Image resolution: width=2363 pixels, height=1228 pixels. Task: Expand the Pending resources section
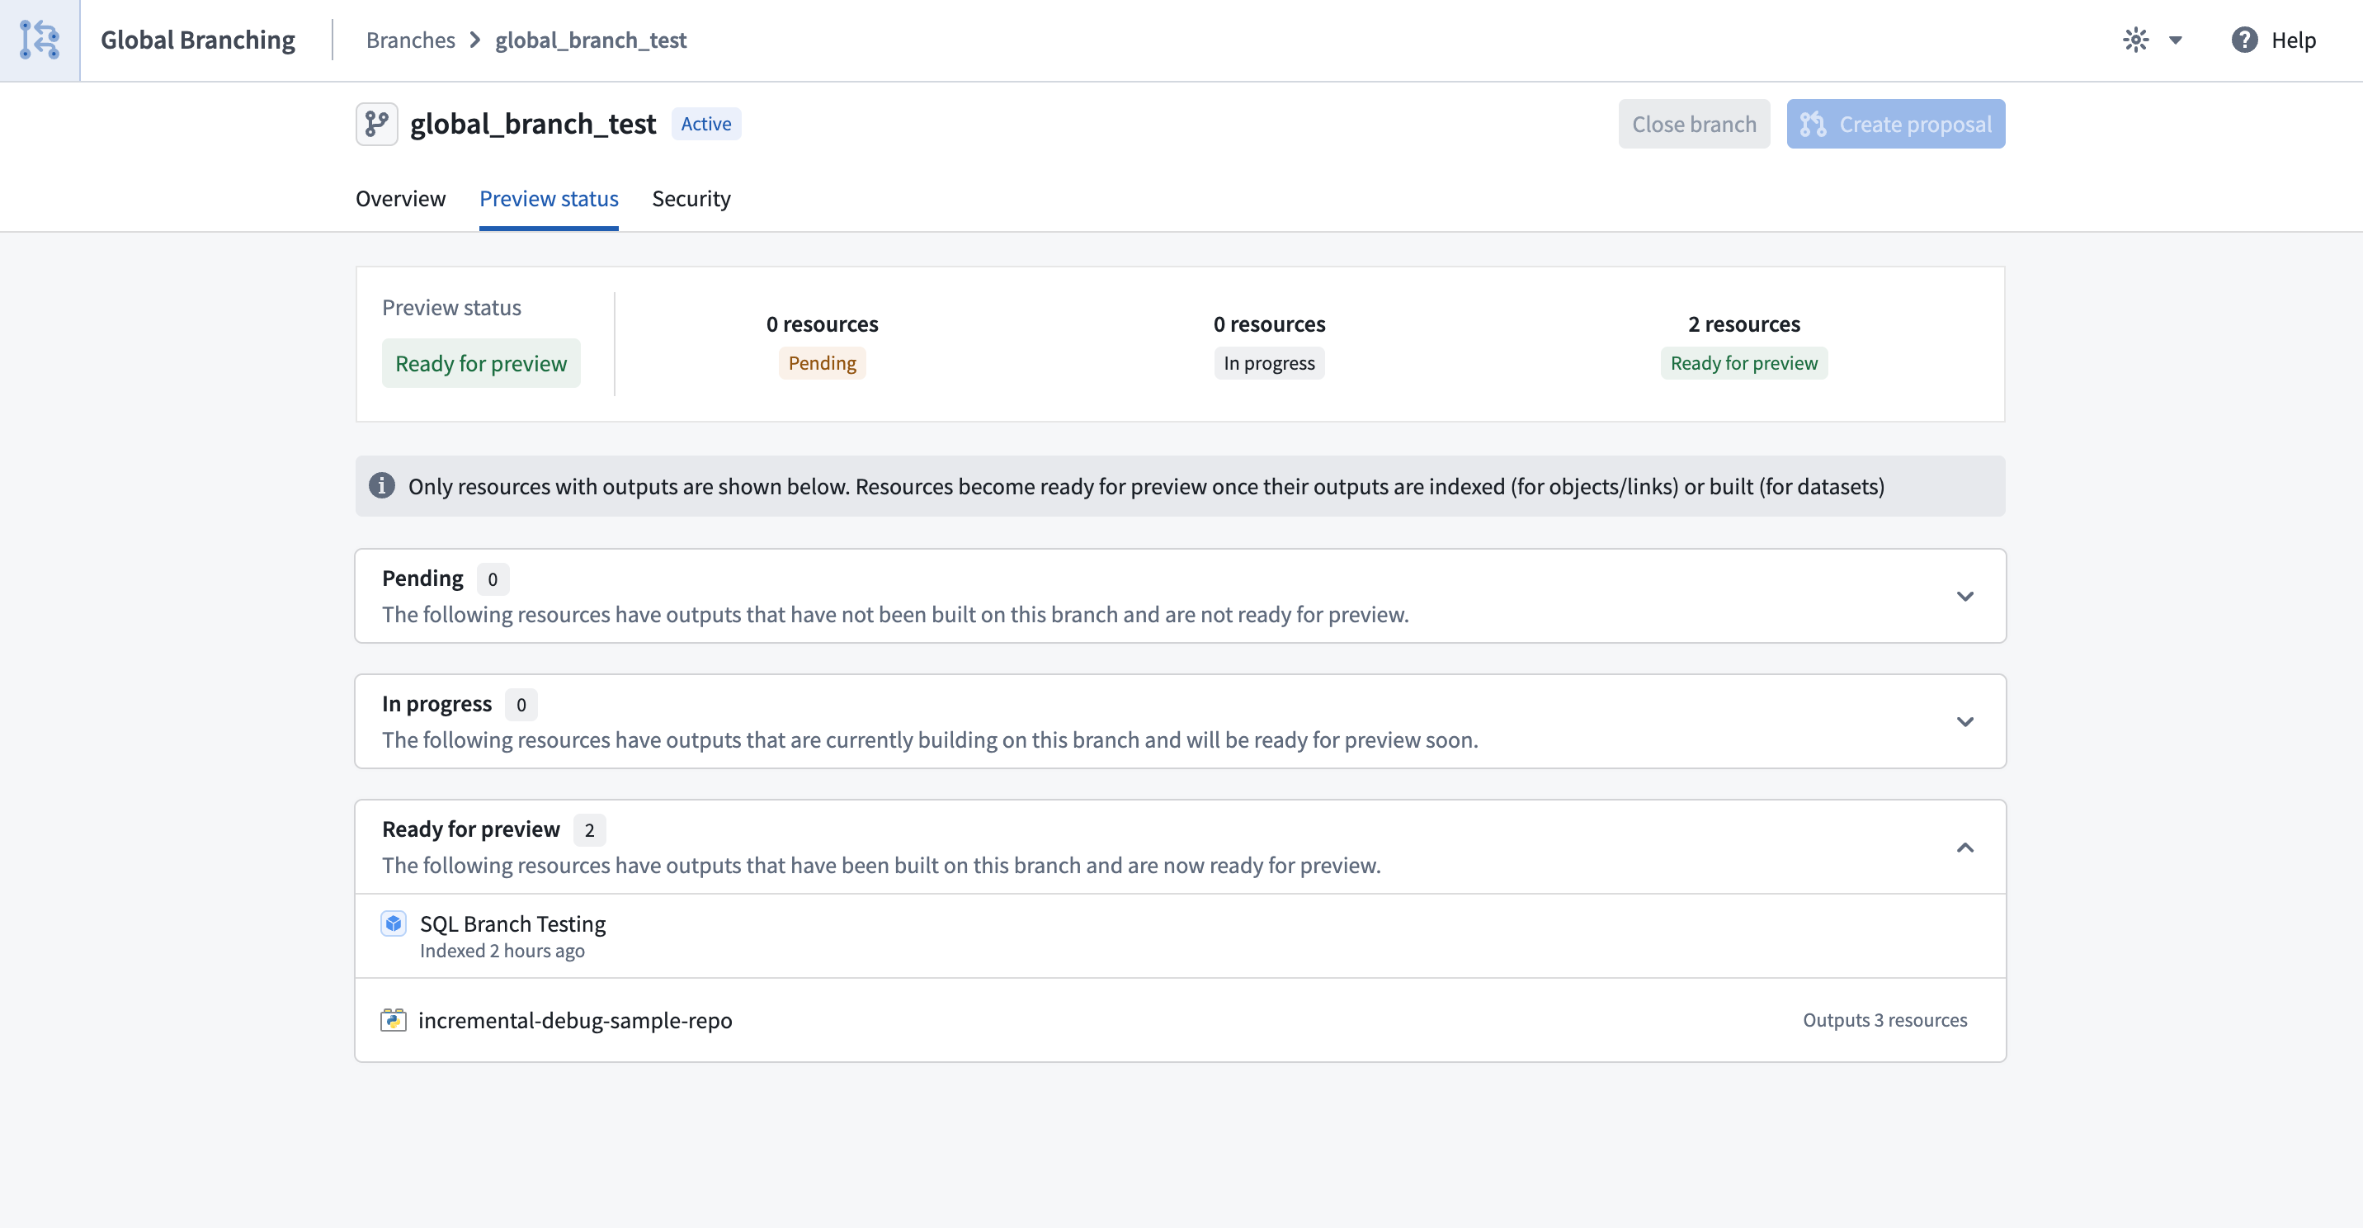pyautogui.click(x=1966, y=596)
